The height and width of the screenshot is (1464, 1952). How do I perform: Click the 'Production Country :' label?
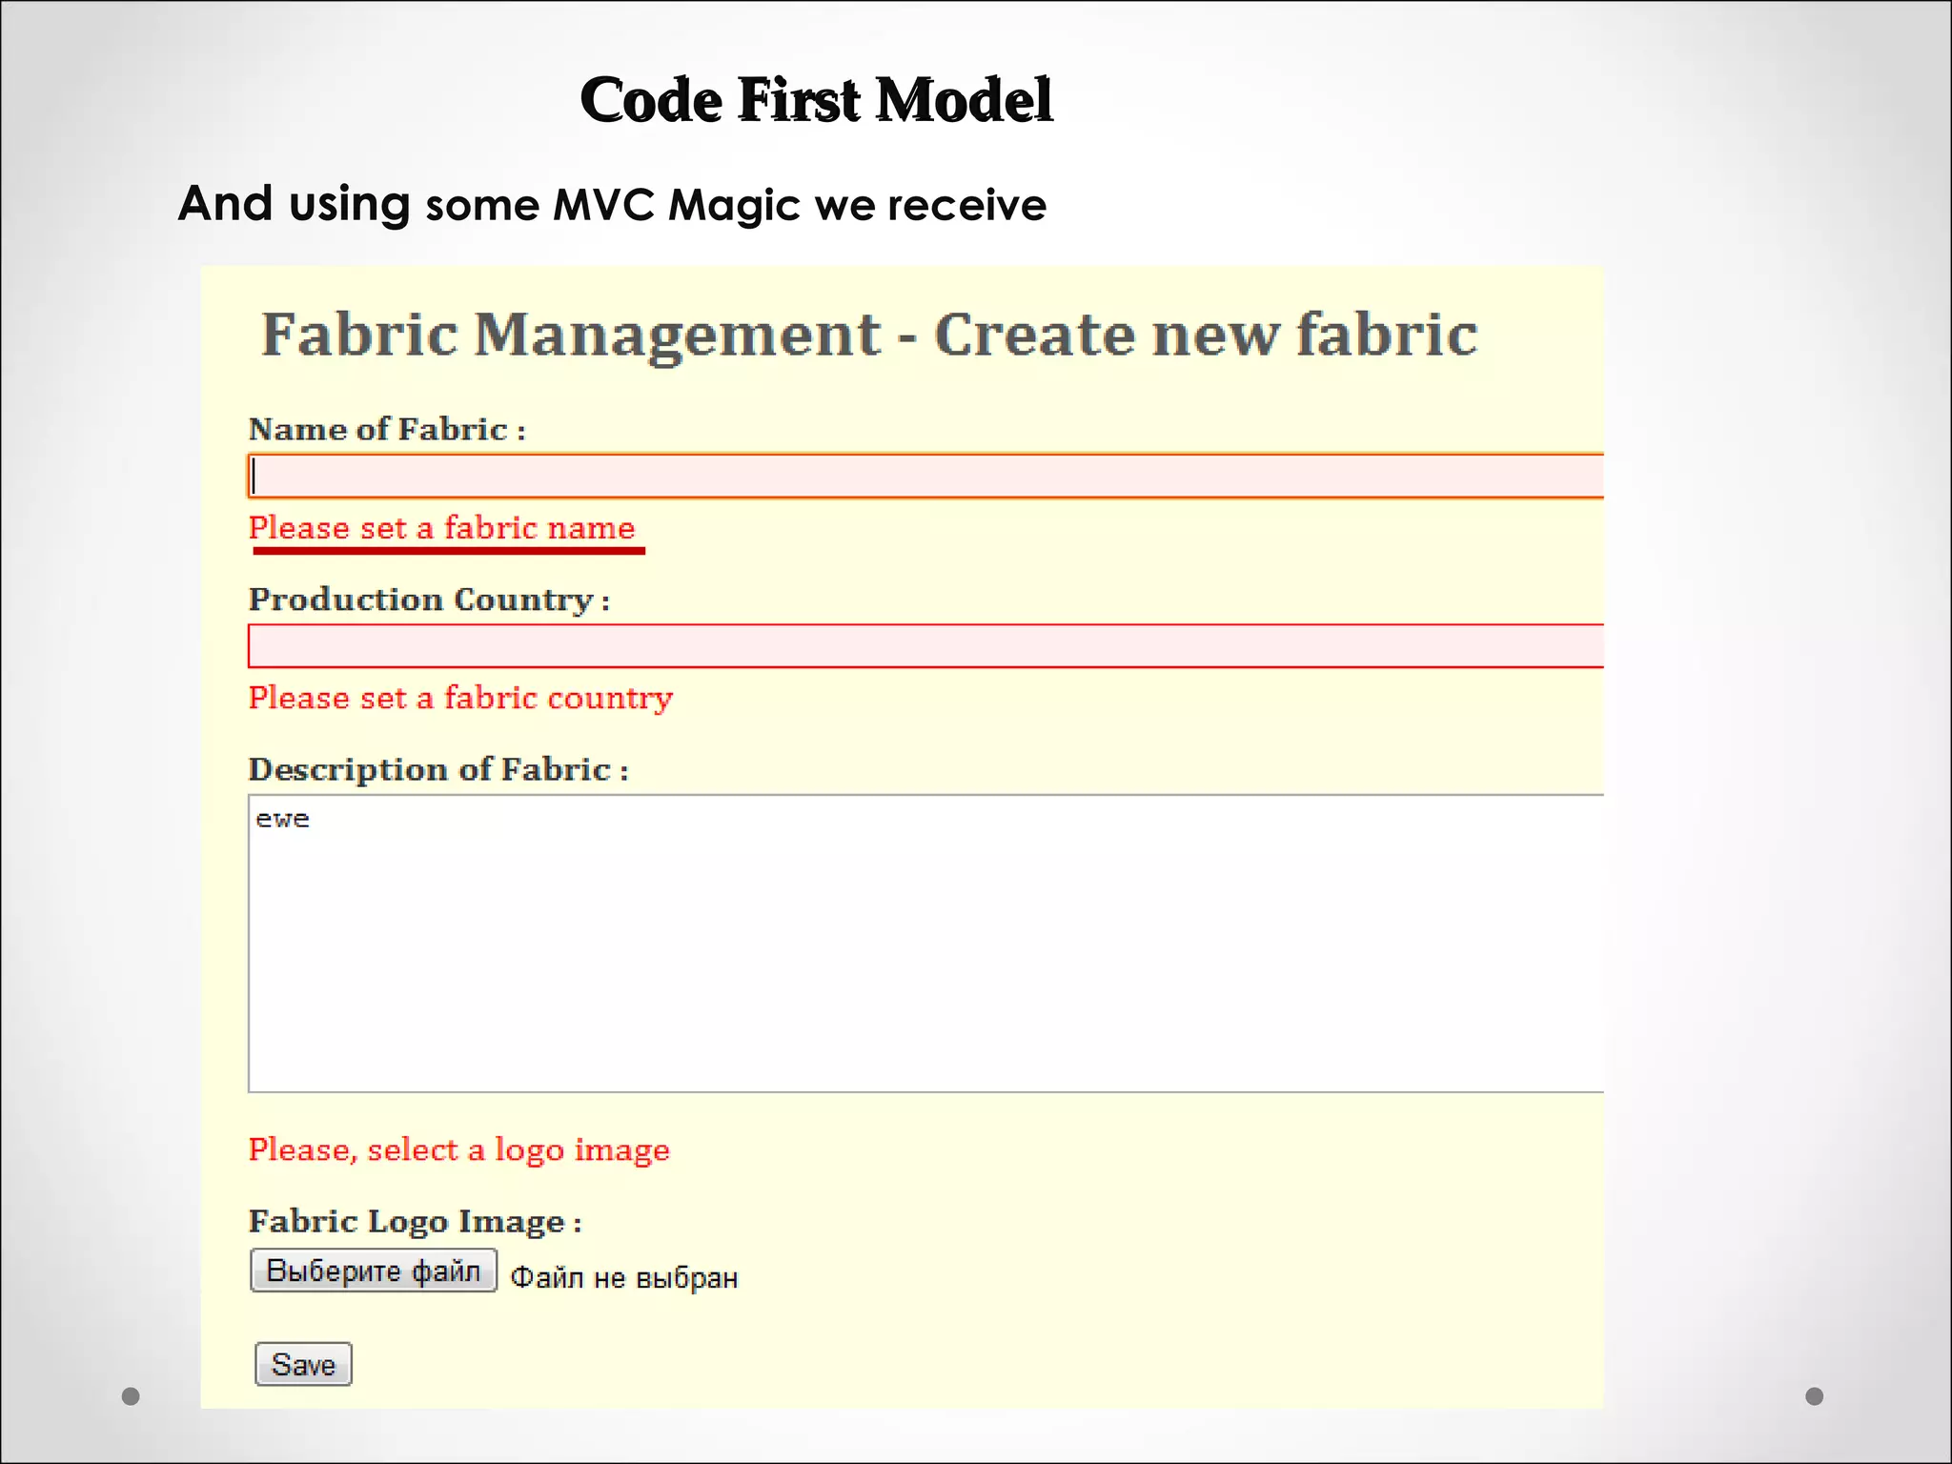pos(429,600)
